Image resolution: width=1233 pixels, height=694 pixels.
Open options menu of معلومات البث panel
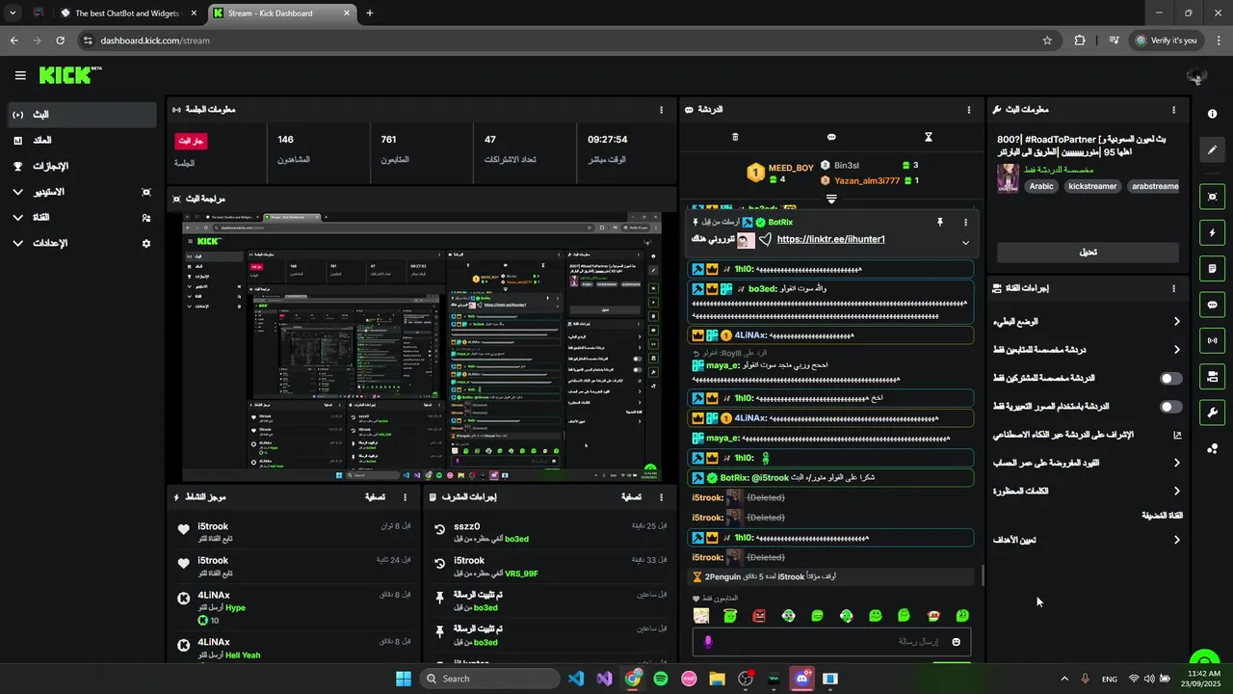1173,110
